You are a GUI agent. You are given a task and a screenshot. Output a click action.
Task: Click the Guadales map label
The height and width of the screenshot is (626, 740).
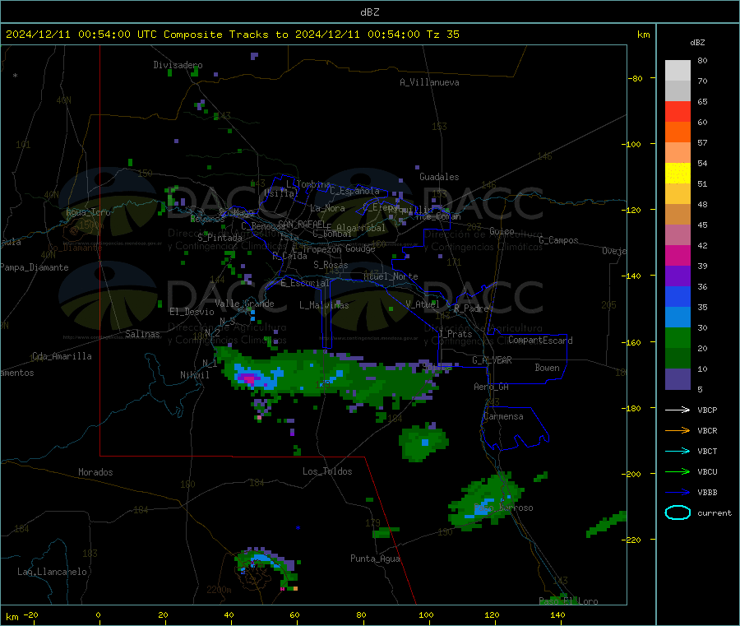point(439,177)
